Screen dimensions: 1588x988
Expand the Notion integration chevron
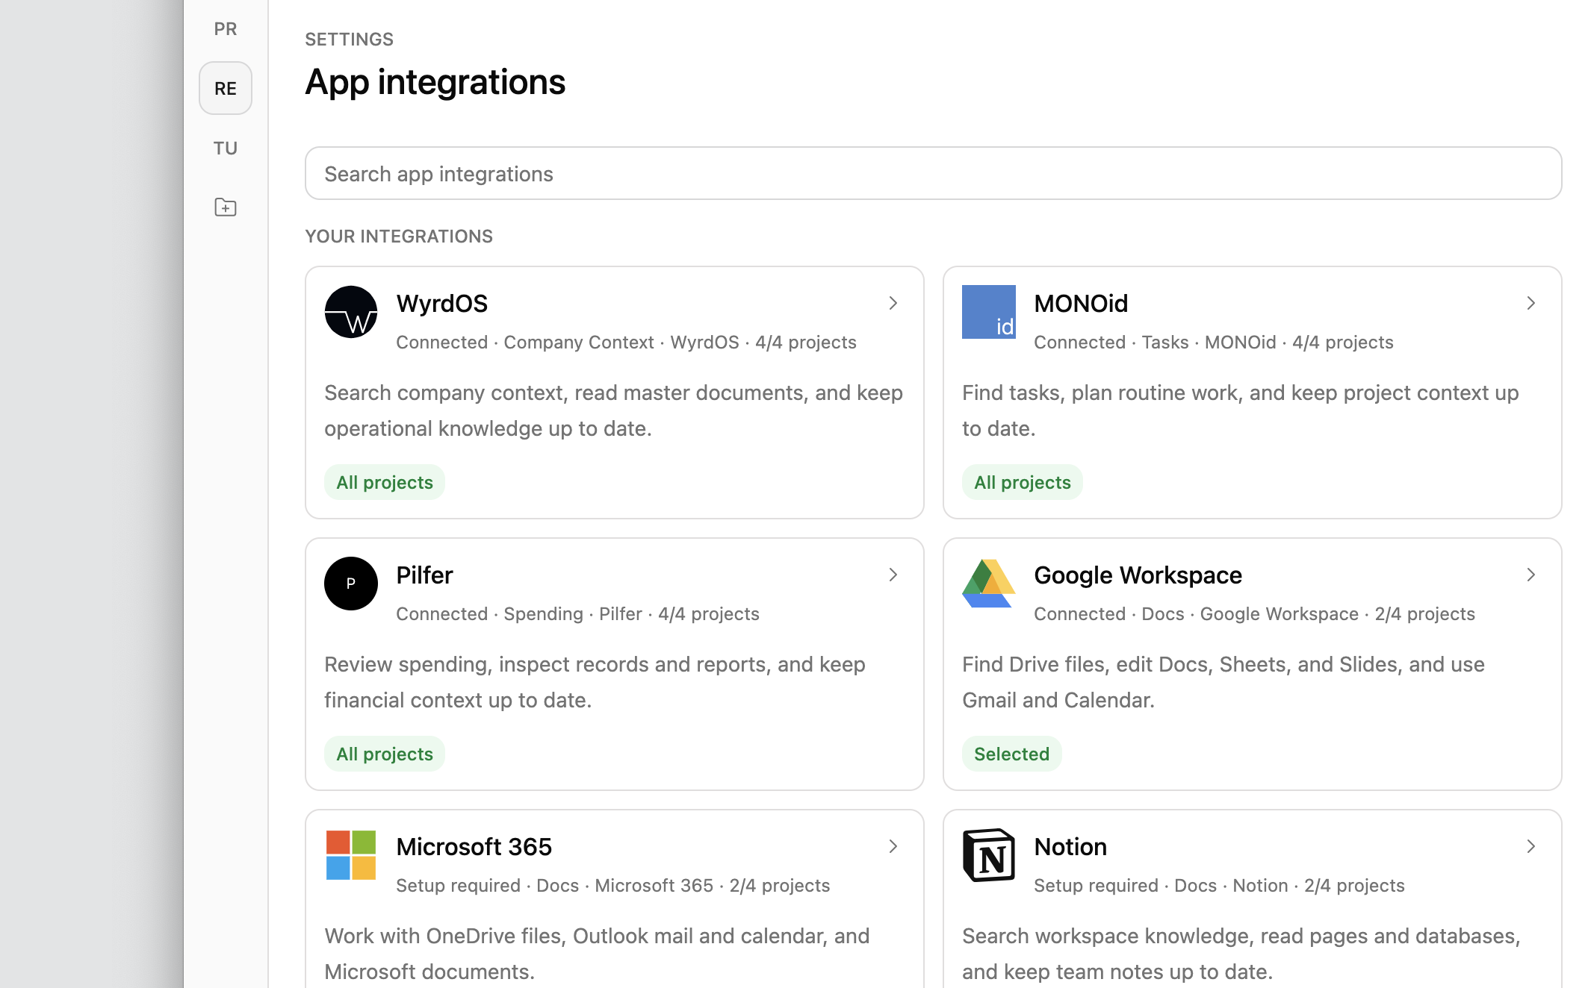coord(1531,846)
